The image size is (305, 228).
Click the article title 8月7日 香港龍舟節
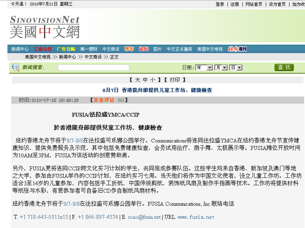(x=157, y=90)
